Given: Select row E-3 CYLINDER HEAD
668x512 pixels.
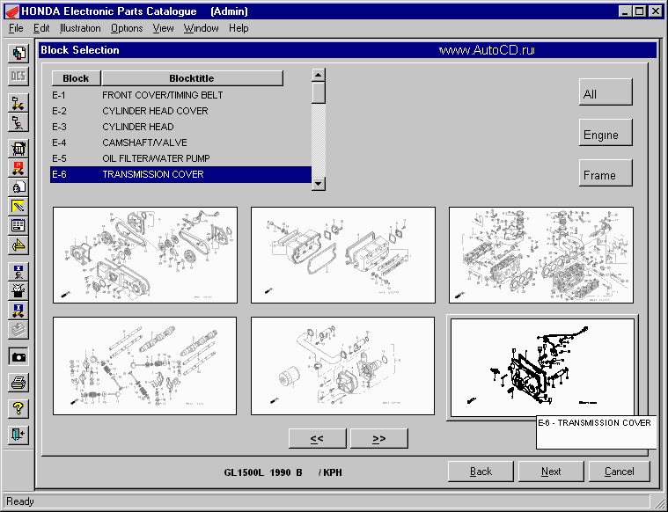Looking at the screenshot, I should [x=180, y=127].
